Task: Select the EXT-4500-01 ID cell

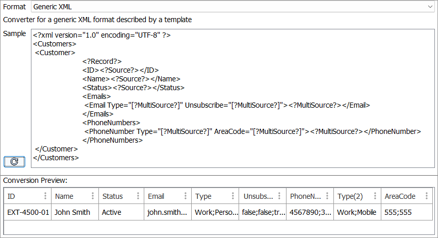Action: click(28, 212)
